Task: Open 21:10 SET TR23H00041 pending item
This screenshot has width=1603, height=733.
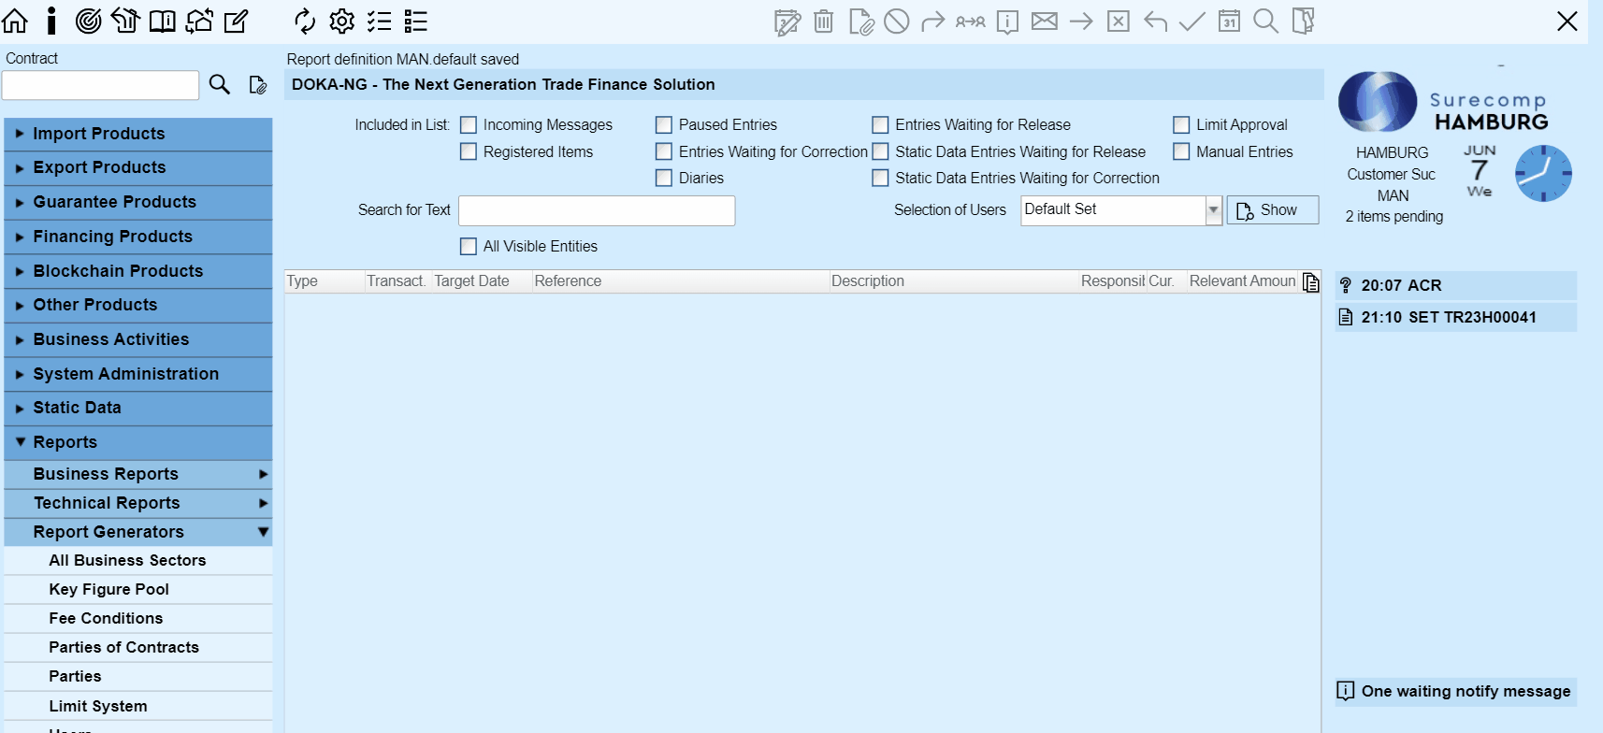Action: click(x=1455, y=317)
